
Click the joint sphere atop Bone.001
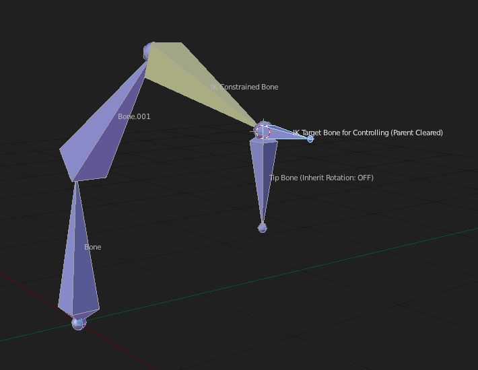[148, 51]
